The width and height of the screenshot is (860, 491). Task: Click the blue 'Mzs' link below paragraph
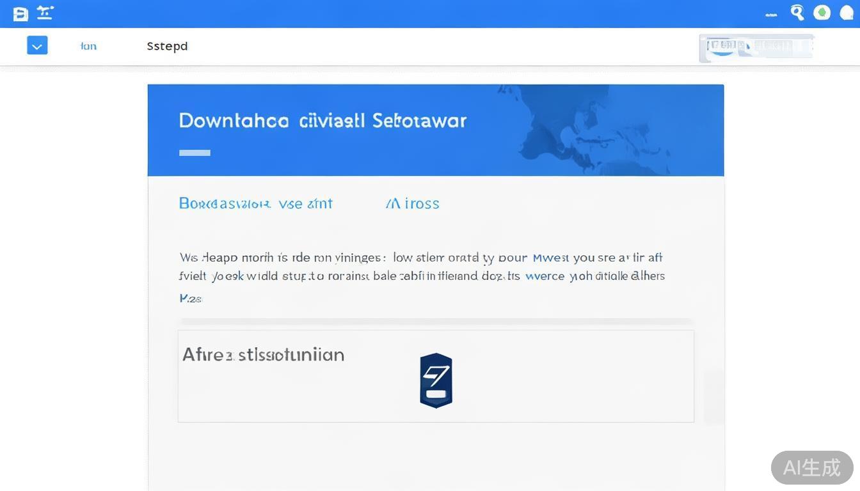(x=190, y=298)
